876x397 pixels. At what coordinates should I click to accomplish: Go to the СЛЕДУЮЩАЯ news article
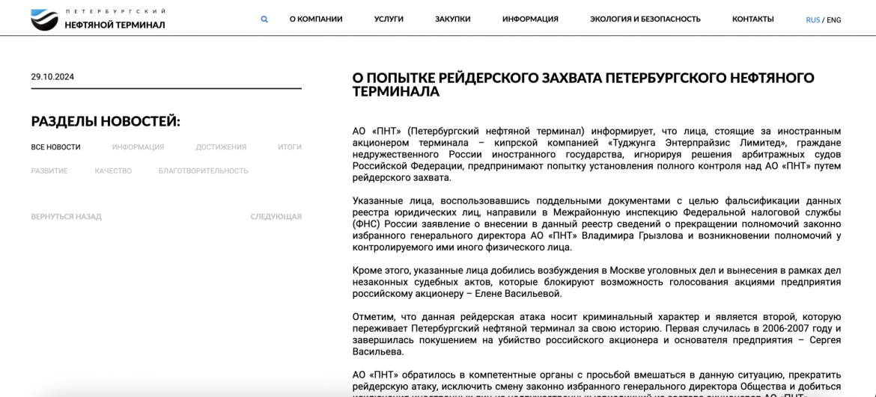pyautogui.click(x=276, y=217)
